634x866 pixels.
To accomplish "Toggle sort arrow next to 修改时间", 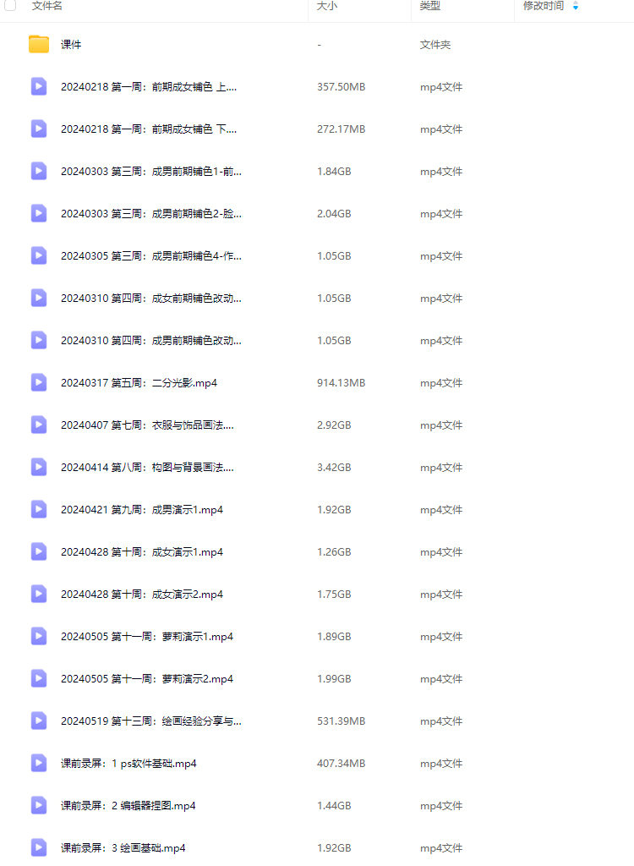I will click(x=576, y=6).
